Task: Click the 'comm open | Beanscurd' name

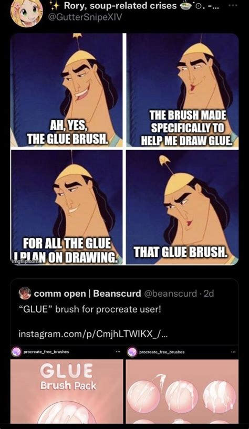Action: (x=88, y=294)
